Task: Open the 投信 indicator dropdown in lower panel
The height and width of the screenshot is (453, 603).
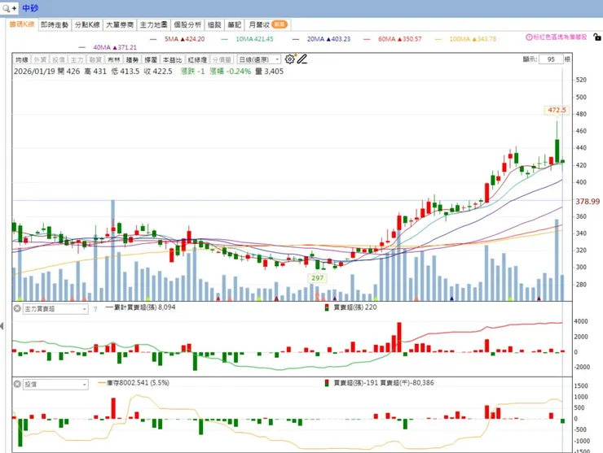Action: click(55, 385)
